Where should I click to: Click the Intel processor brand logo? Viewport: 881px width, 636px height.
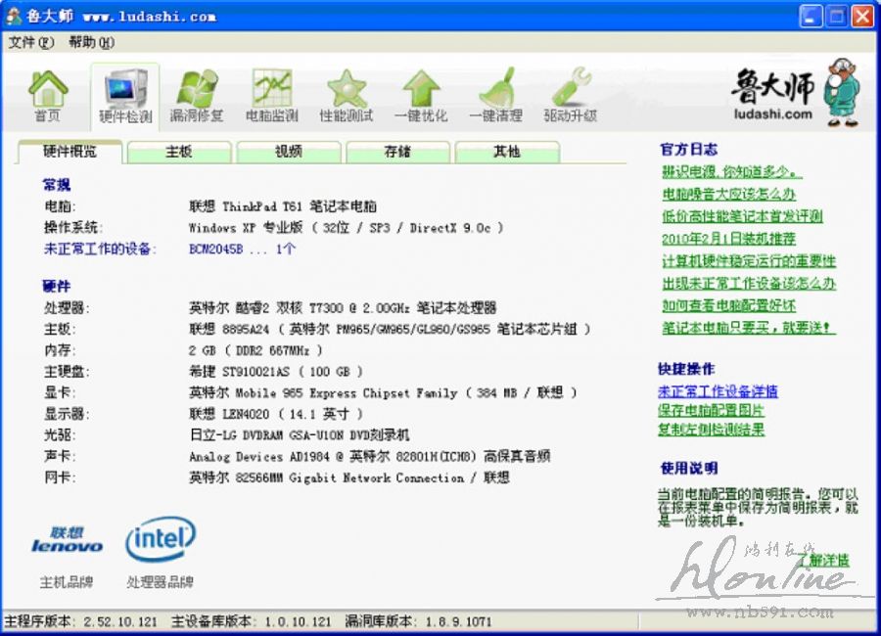coord(160,539)
